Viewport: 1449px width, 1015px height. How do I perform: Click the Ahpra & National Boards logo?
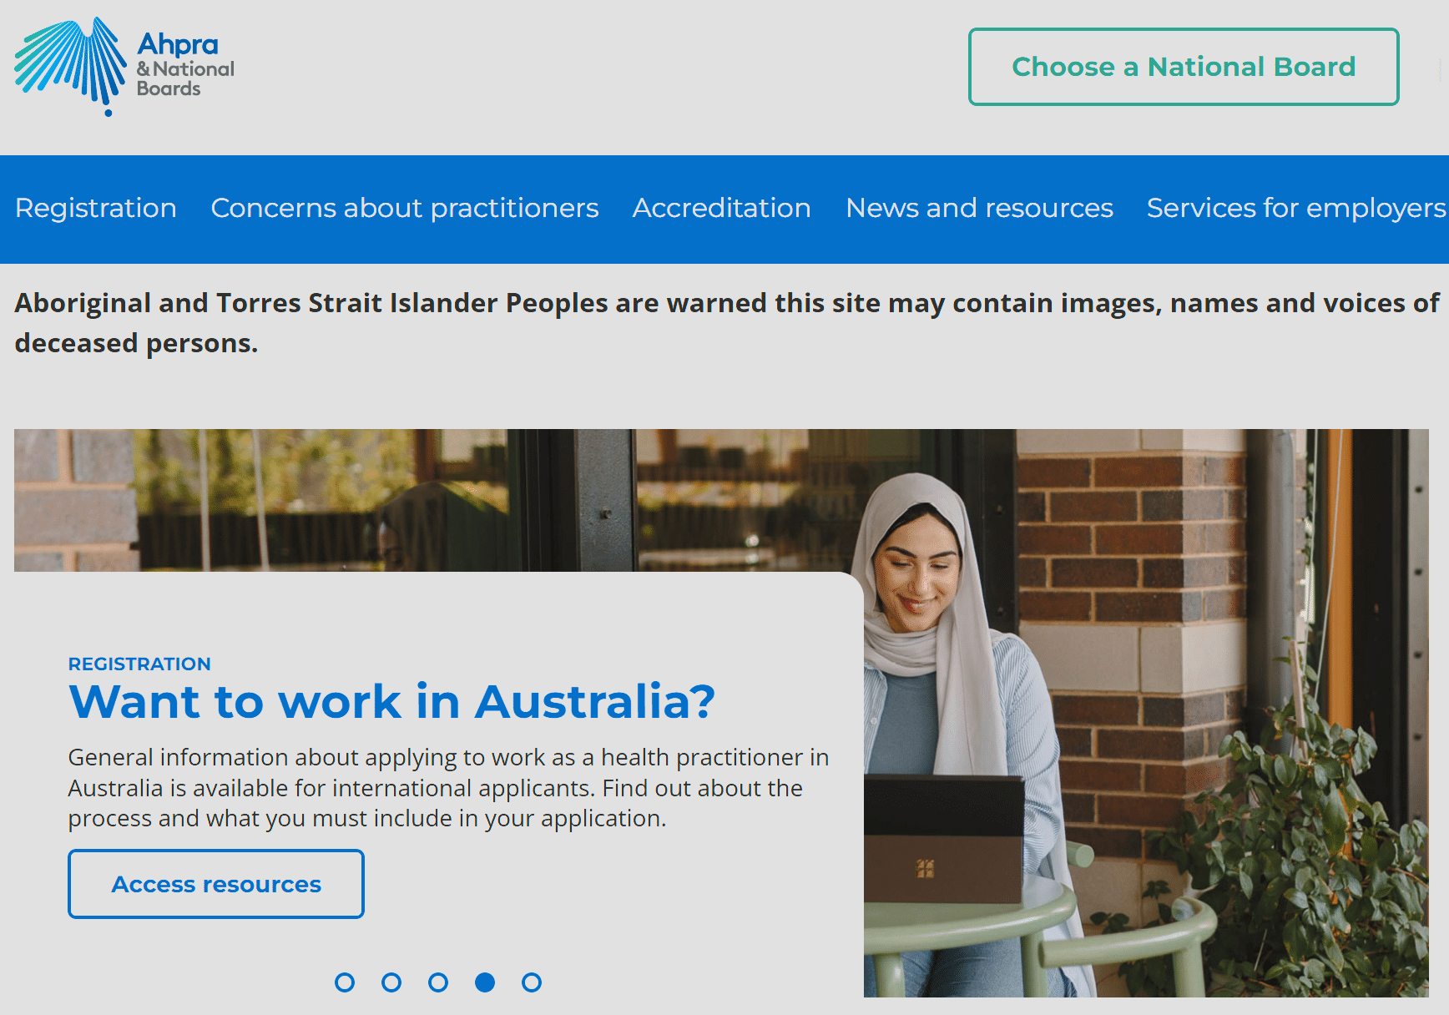[124, 66]
